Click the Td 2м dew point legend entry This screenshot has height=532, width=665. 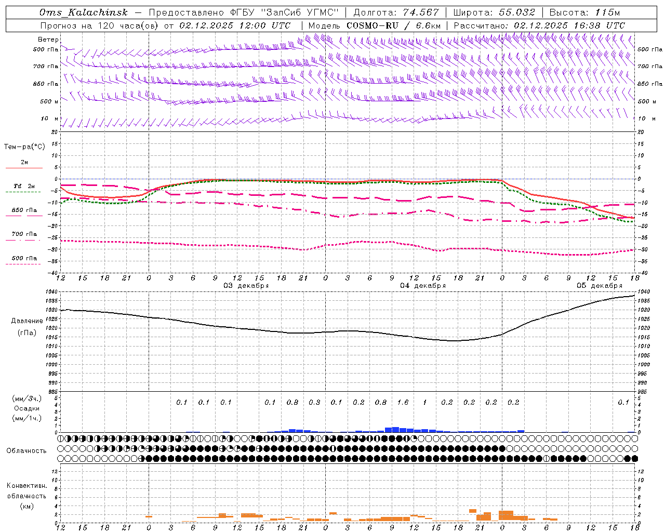tap(24, 186)
